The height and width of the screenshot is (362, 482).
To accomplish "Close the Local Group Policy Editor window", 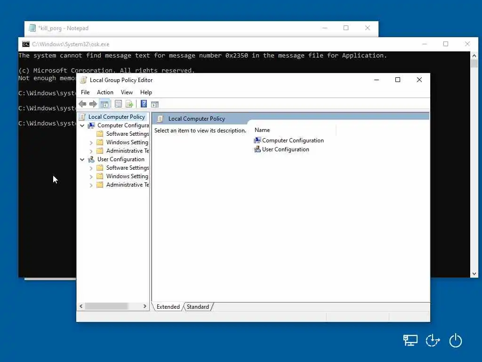I will tap(419, 80).
